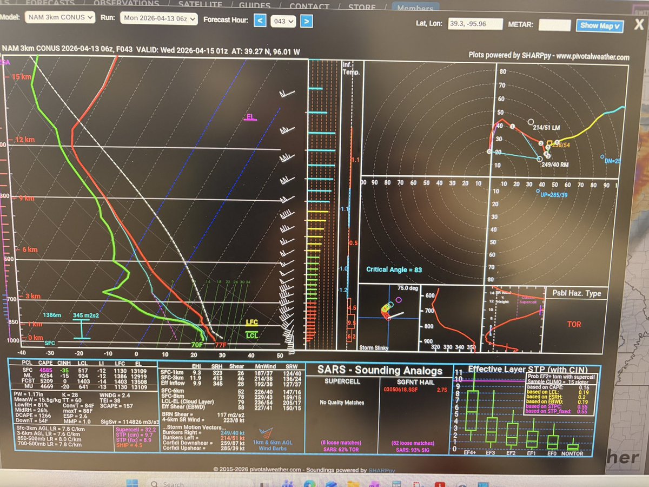
Task: Advance to the next forecast hour
Action: pyautogui.click(x=306, y=22)
